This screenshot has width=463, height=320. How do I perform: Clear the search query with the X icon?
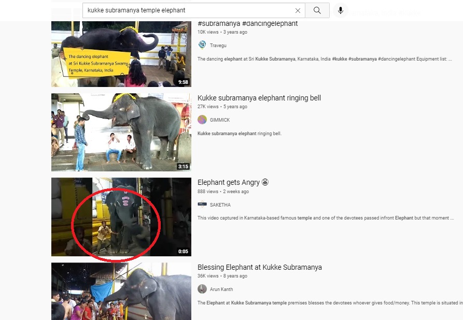tap(298, 11)
